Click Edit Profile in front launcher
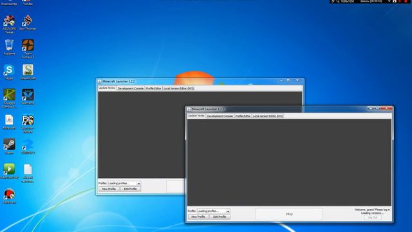Image resolution: width=412 pixels, height=232 pixels. (220, 217)
